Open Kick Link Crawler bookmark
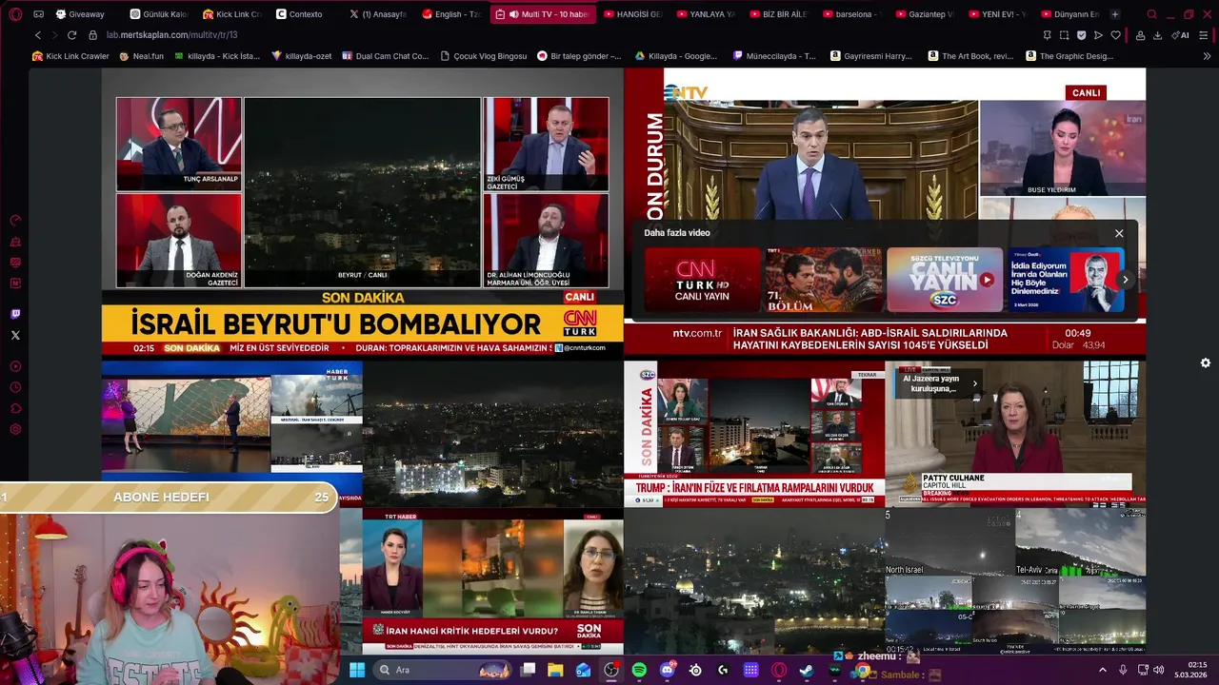This screenshot has width=1219, height=685. pyautogui.click(x=70, y=56)
